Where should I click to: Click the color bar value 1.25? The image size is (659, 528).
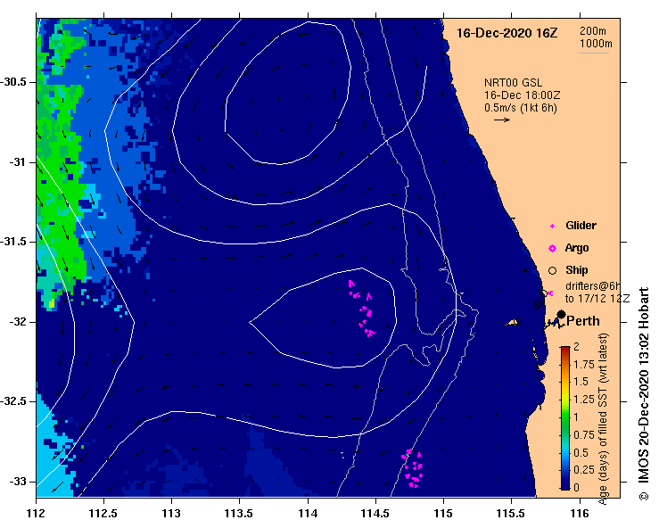[x=584, y=400]
